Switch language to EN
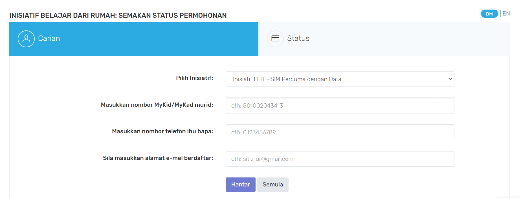Screen dimensions: 521x198 506,14
